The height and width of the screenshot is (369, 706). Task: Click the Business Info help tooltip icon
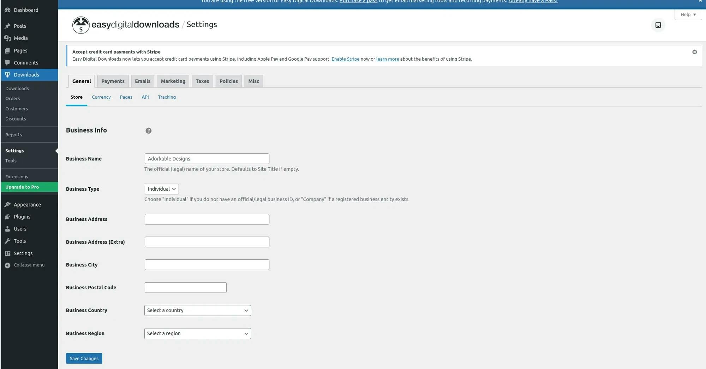(x=149, y=130)
